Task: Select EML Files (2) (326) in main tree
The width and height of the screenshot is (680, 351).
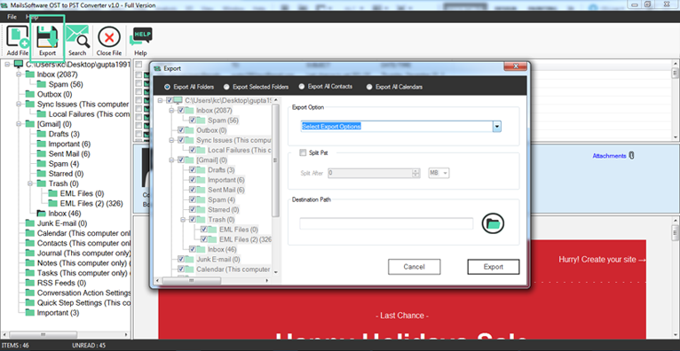Action: click(91, 204)
